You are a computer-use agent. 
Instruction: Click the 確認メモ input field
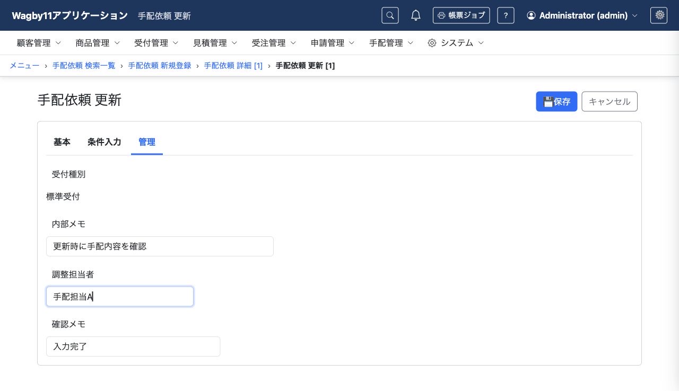coord(133,346)
